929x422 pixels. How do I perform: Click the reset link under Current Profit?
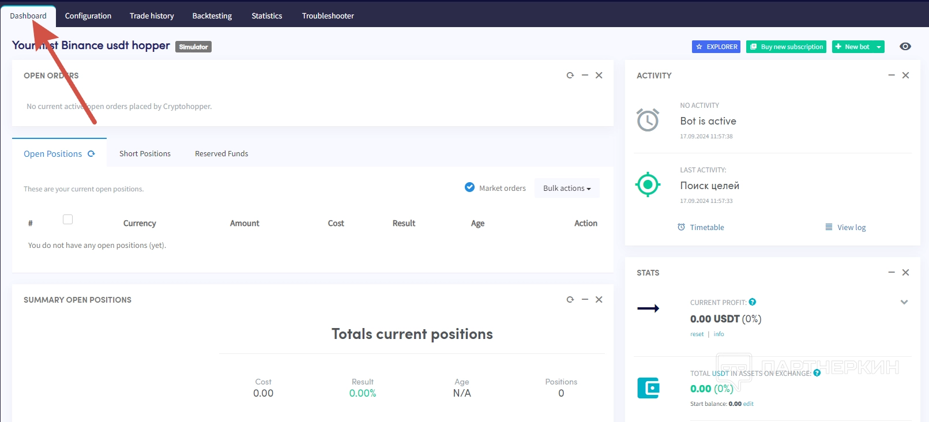[x=697, y=334]
